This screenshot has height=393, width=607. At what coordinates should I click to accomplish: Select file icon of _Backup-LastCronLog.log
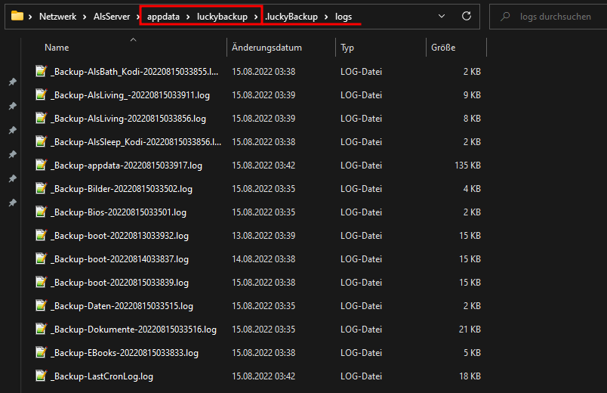pyautogui.click(x=41, y=376)
